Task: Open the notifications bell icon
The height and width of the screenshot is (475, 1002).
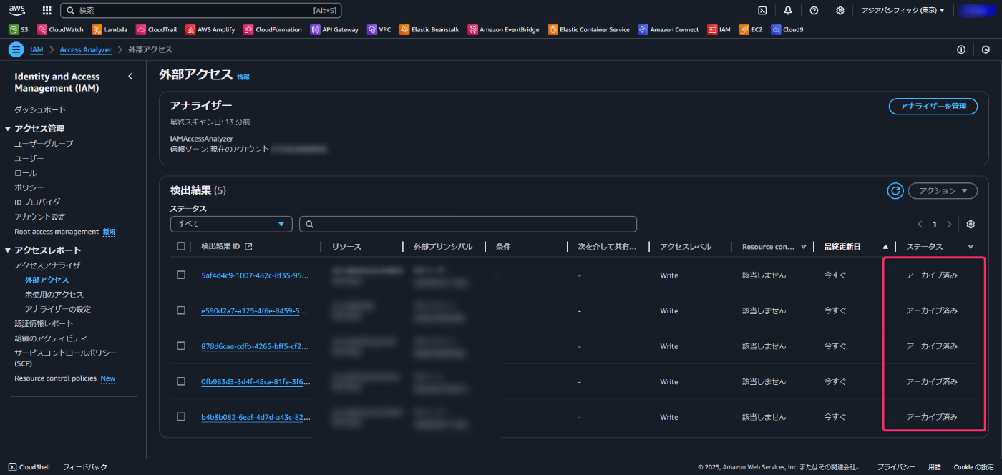Action: click(x=788, y=10)
